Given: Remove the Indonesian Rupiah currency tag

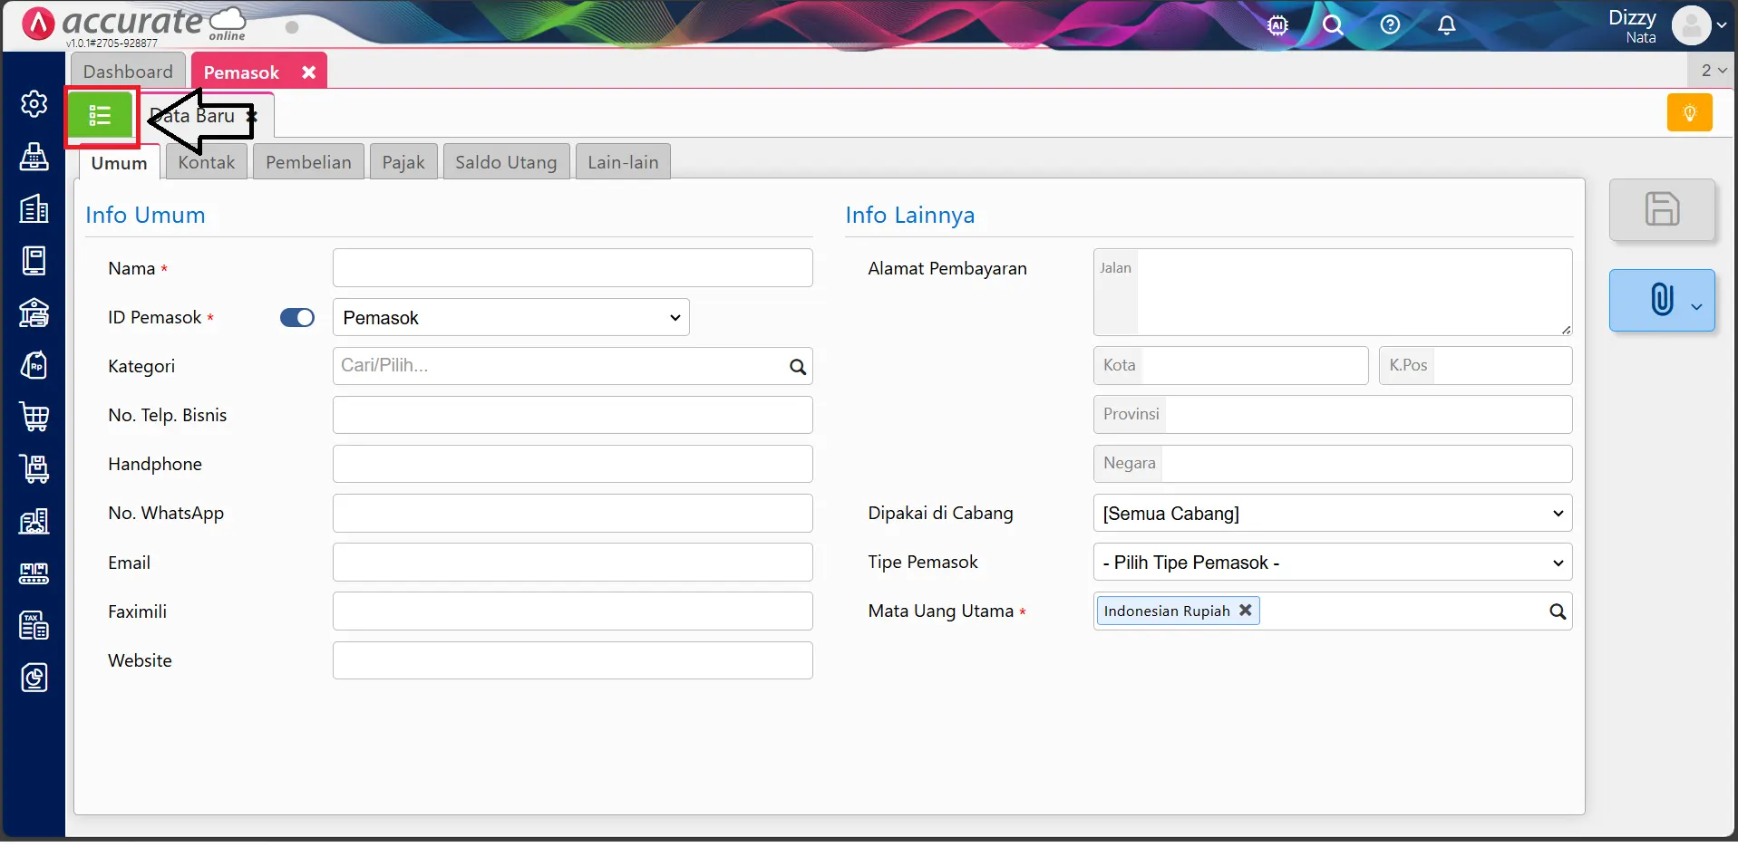Looking at the screenshot, I should pos(1245,611).
